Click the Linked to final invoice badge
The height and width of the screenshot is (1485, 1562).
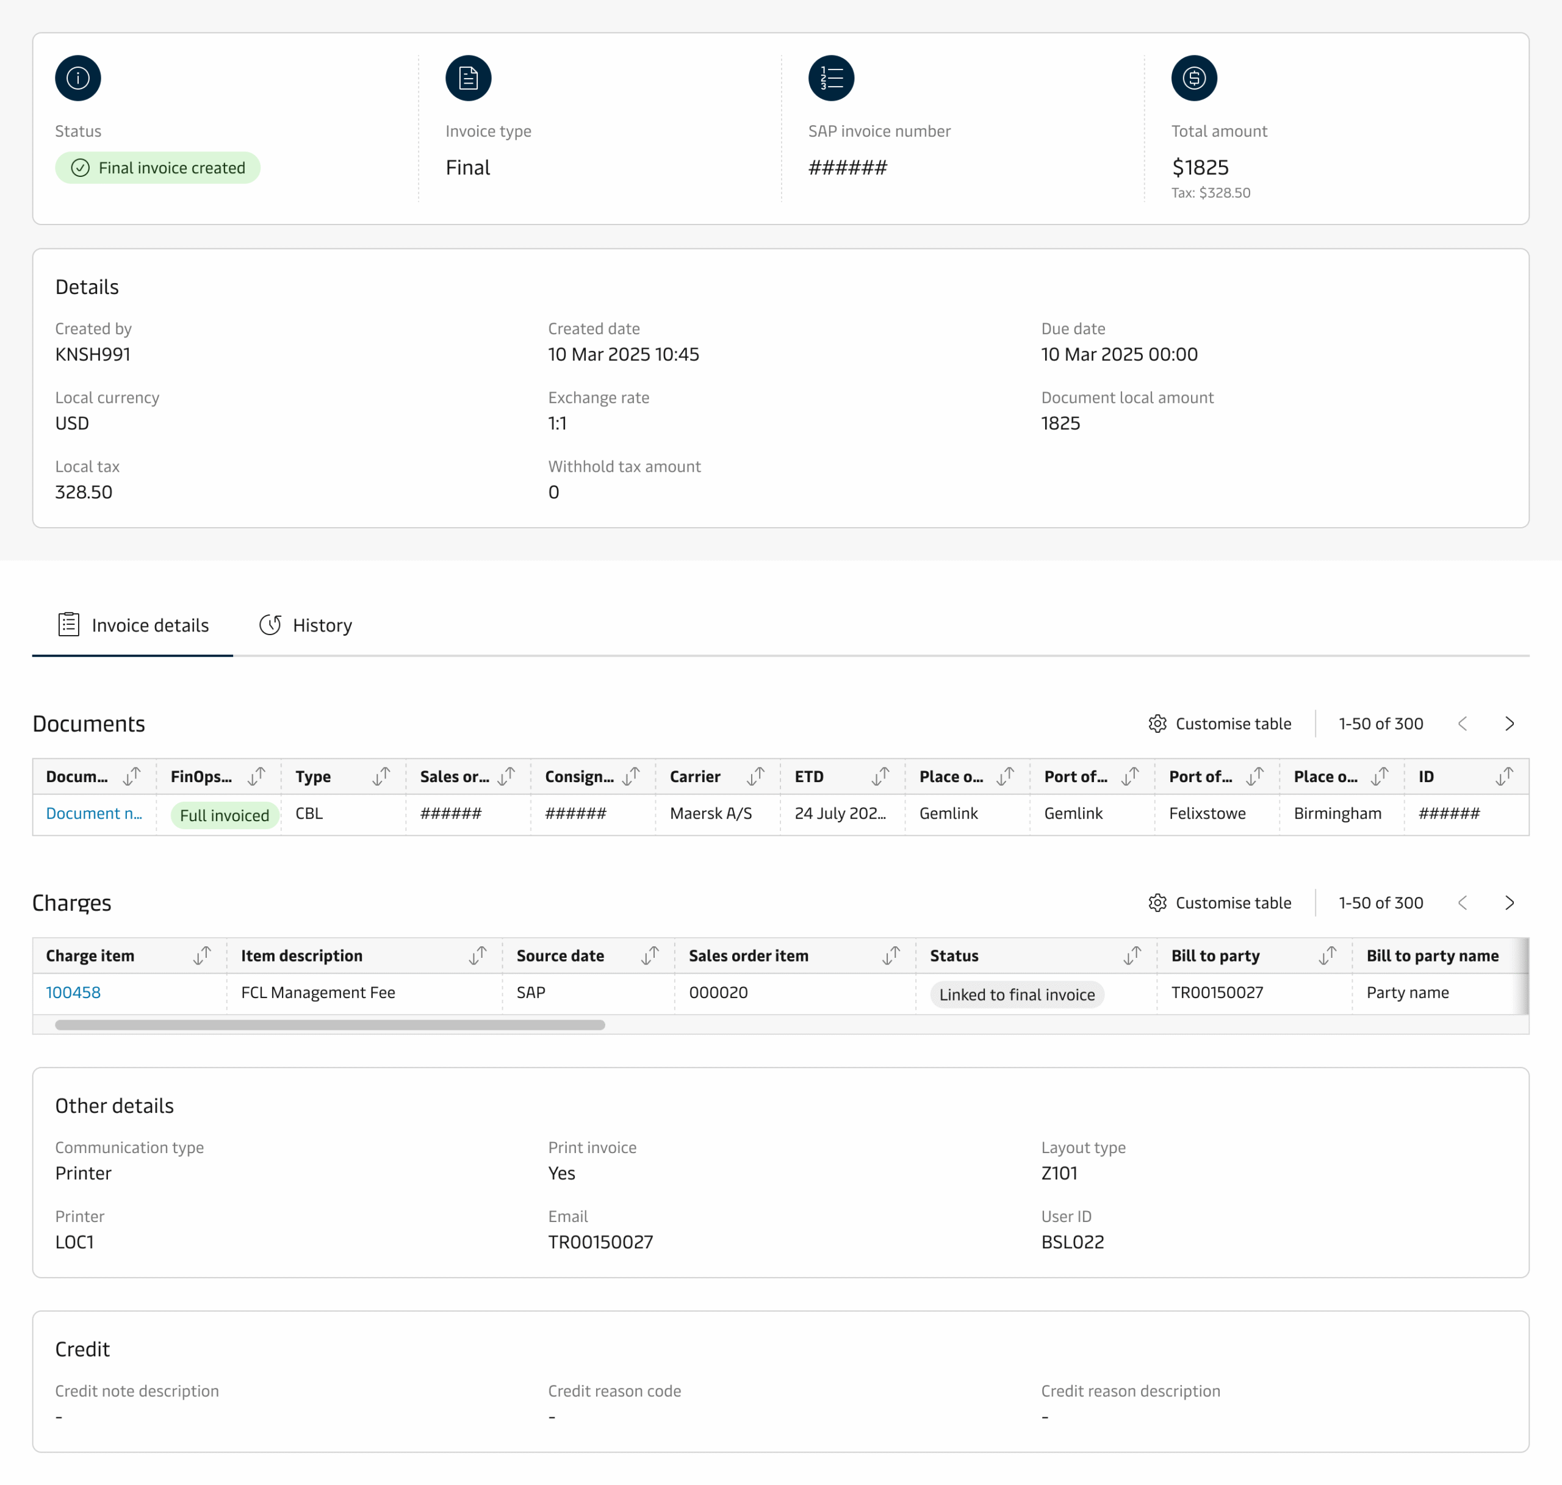(1017, 994)
